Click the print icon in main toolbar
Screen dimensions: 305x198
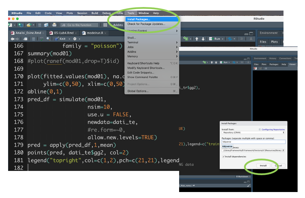click(54, 25)
